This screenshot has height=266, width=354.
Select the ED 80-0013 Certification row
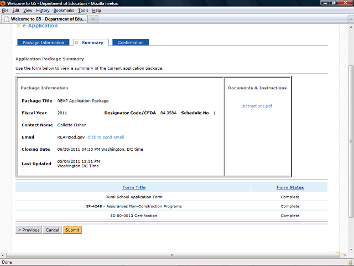pos(171,216)
